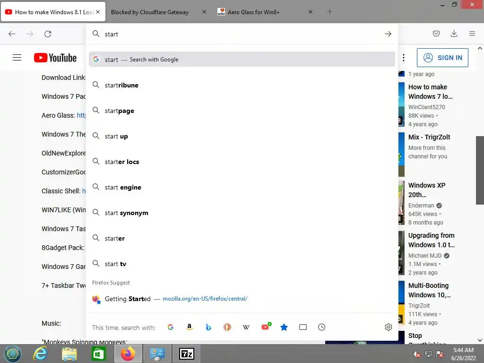
Task: Search this time with Amazon
Action: tap(190, 327)
